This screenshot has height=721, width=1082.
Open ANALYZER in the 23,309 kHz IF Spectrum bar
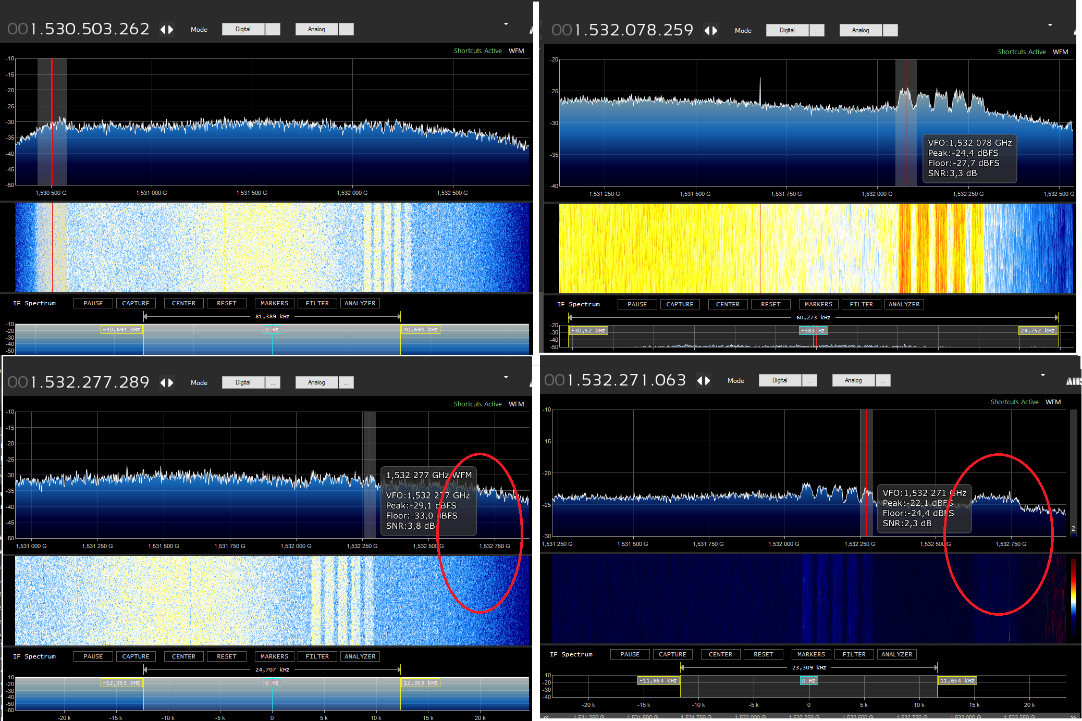pos(896,654)
